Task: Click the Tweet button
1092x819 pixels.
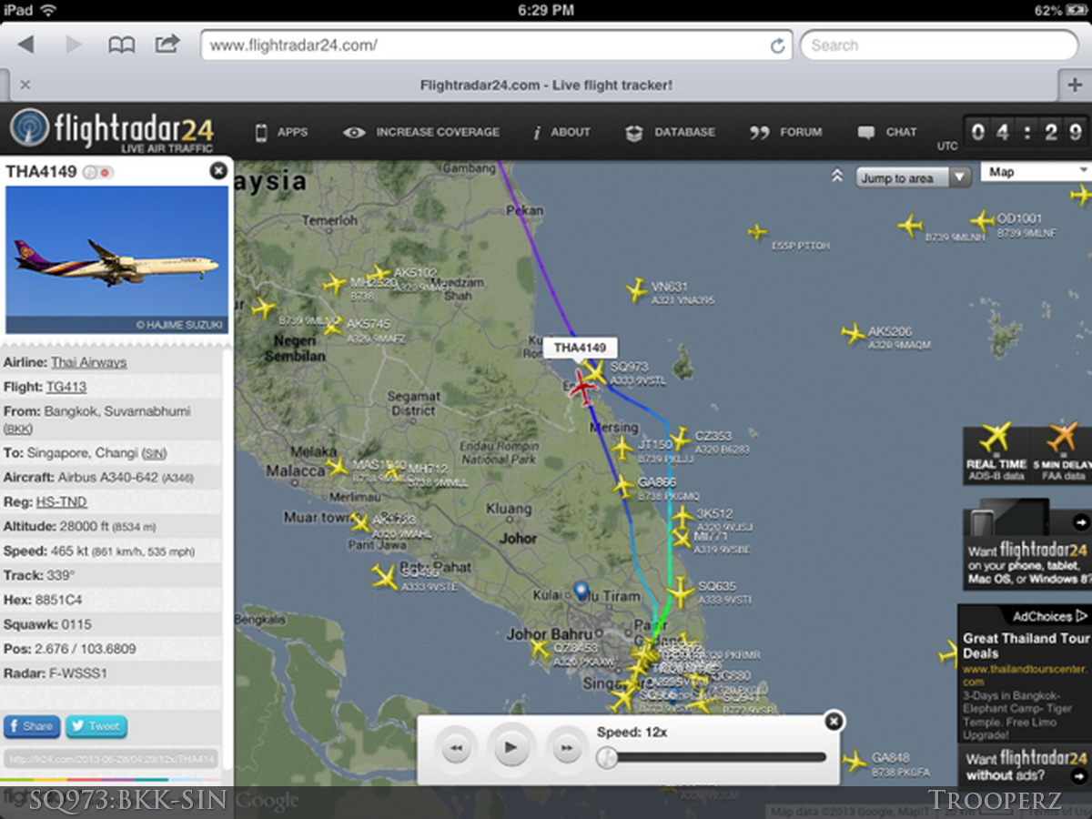Action: (96, 726)
